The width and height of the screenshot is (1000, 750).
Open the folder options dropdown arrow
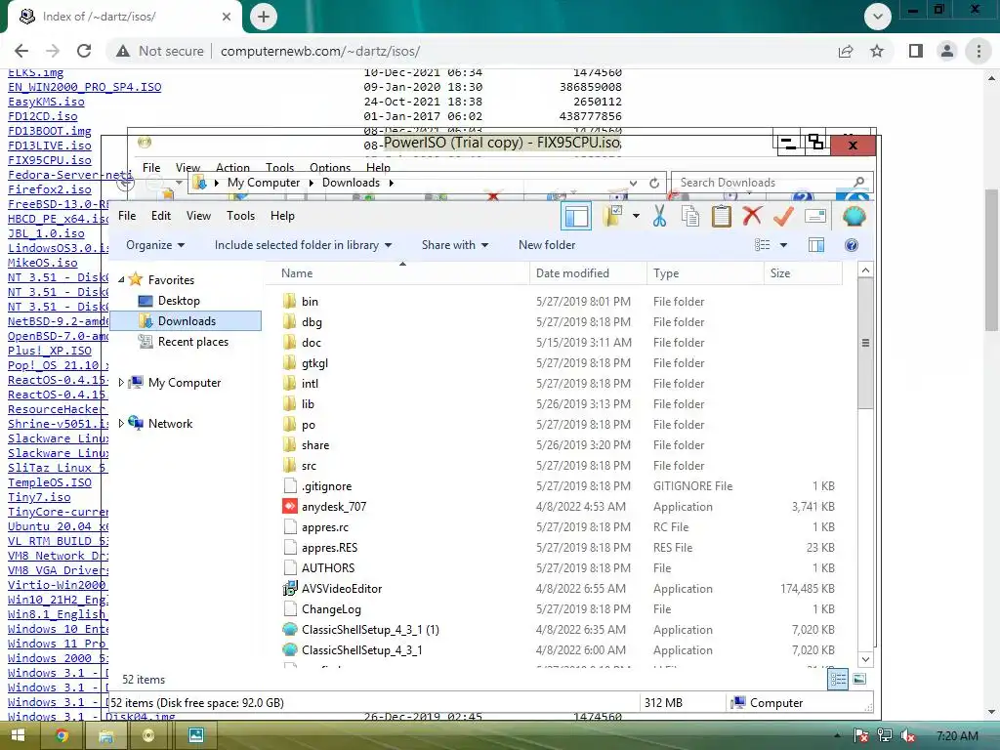[636, 216]
